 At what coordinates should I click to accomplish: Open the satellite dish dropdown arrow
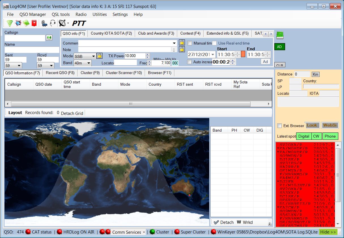(x=68, y=24)
